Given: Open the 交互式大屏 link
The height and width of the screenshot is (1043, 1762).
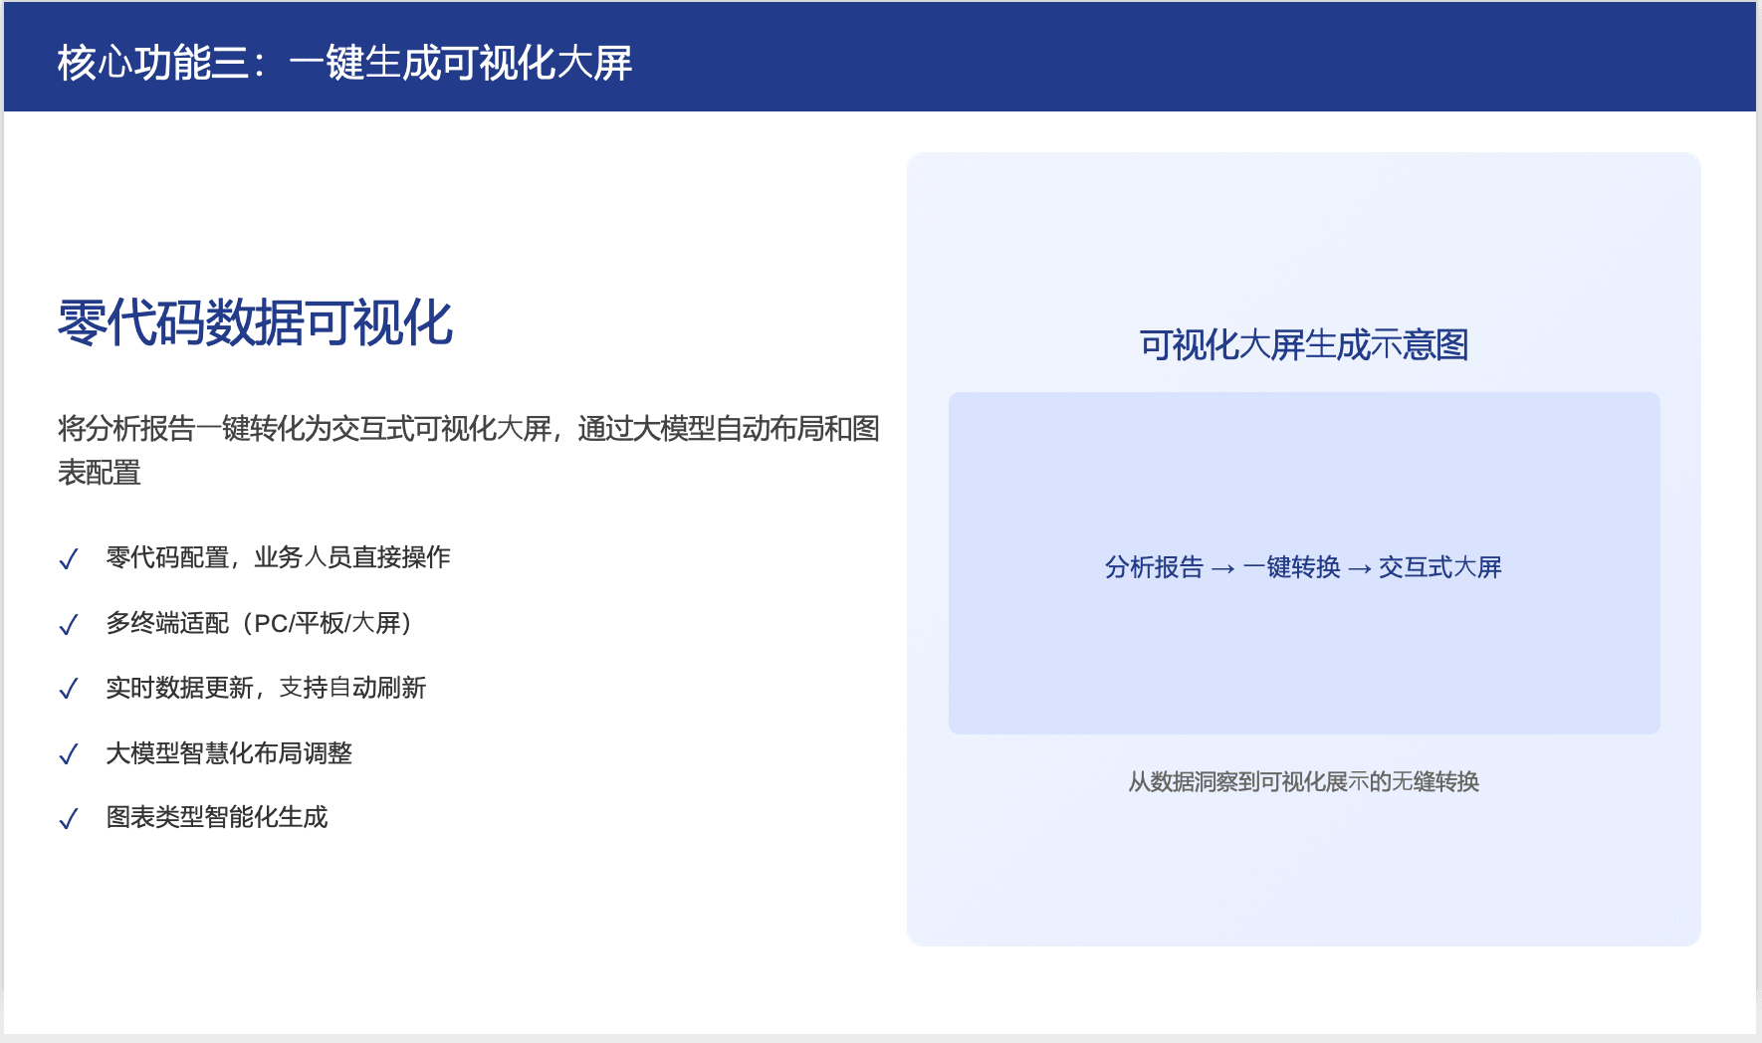Looking at the screenshot, I should tap(1440, 567).
